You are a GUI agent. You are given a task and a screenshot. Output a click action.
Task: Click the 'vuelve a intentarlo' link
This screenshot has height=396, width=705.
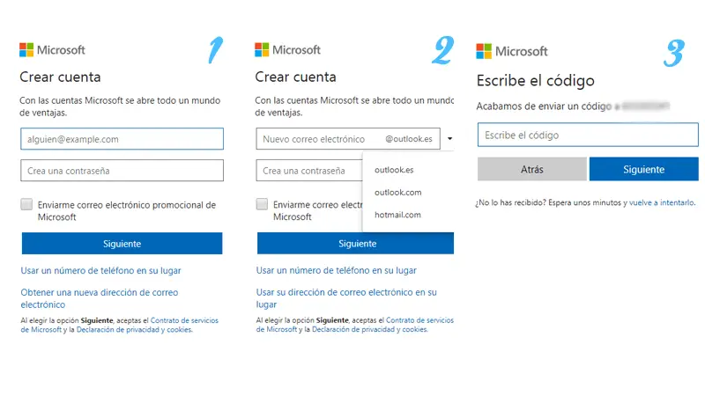point(662,203)
